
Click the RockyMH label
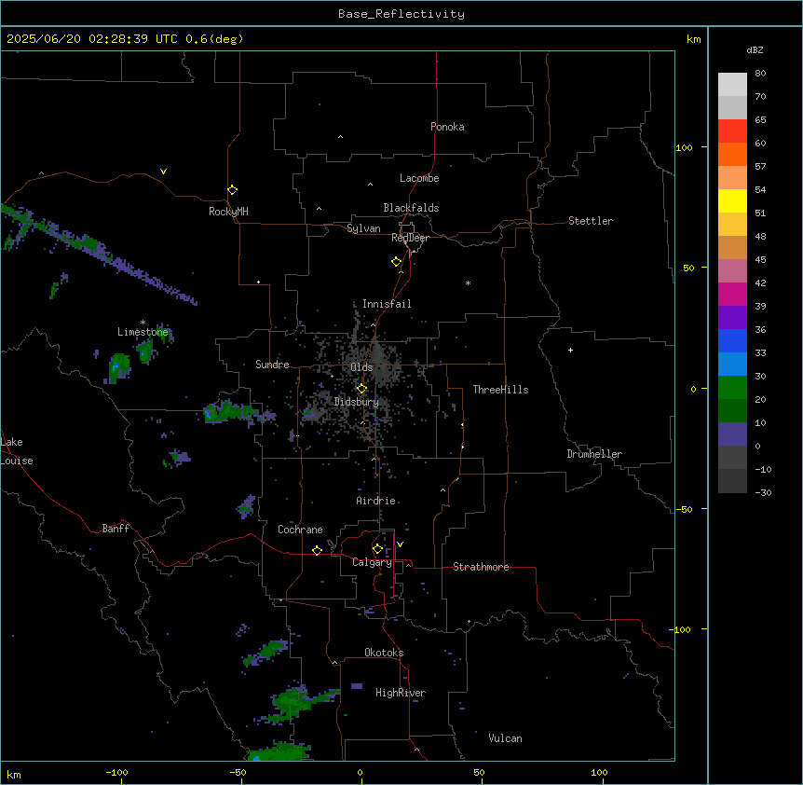pos(228,212)
